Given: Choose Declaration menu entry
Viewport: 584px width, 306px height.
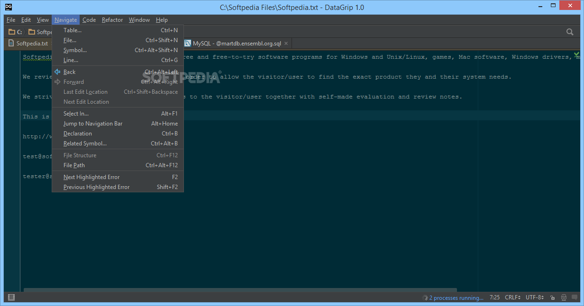Looking at the screenshot, I should (x=118, y=134).
